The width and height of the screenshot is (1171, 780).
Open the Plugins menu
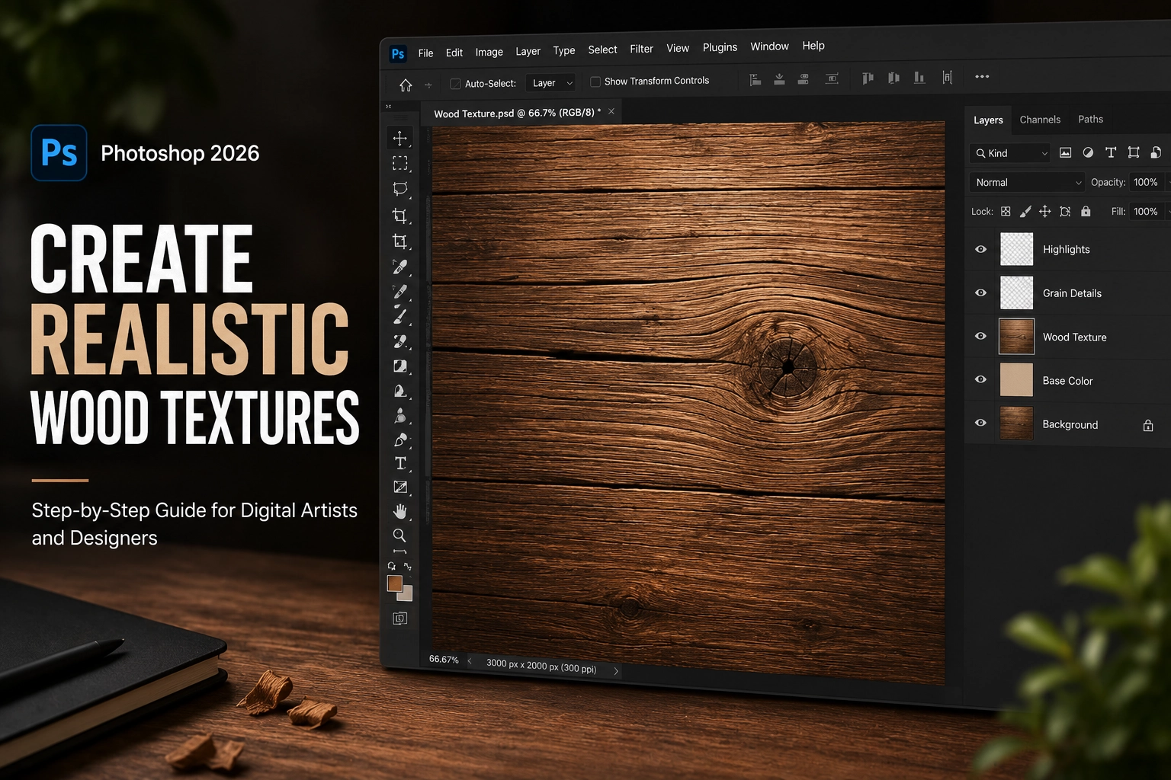point(720,47)
